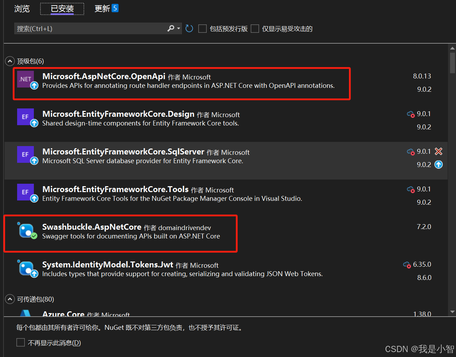Click Microsoft.AspNetCore.OpenApi .NET package icon

25,79
